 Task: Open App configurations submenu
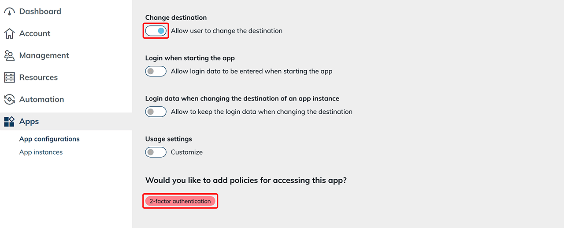pyautogui.click(x=49, y=139)
